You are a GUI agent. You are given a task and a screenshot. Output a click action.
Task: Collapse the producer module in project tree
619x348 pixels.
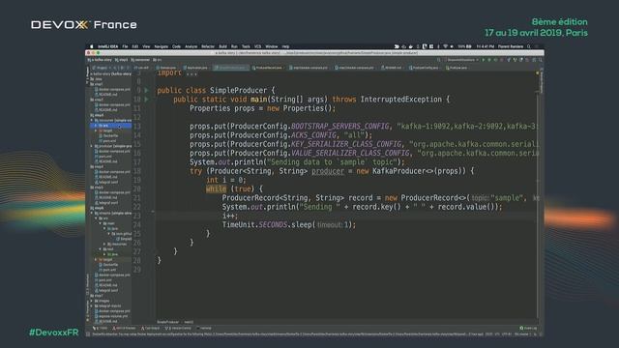click(x=92, y=146)
